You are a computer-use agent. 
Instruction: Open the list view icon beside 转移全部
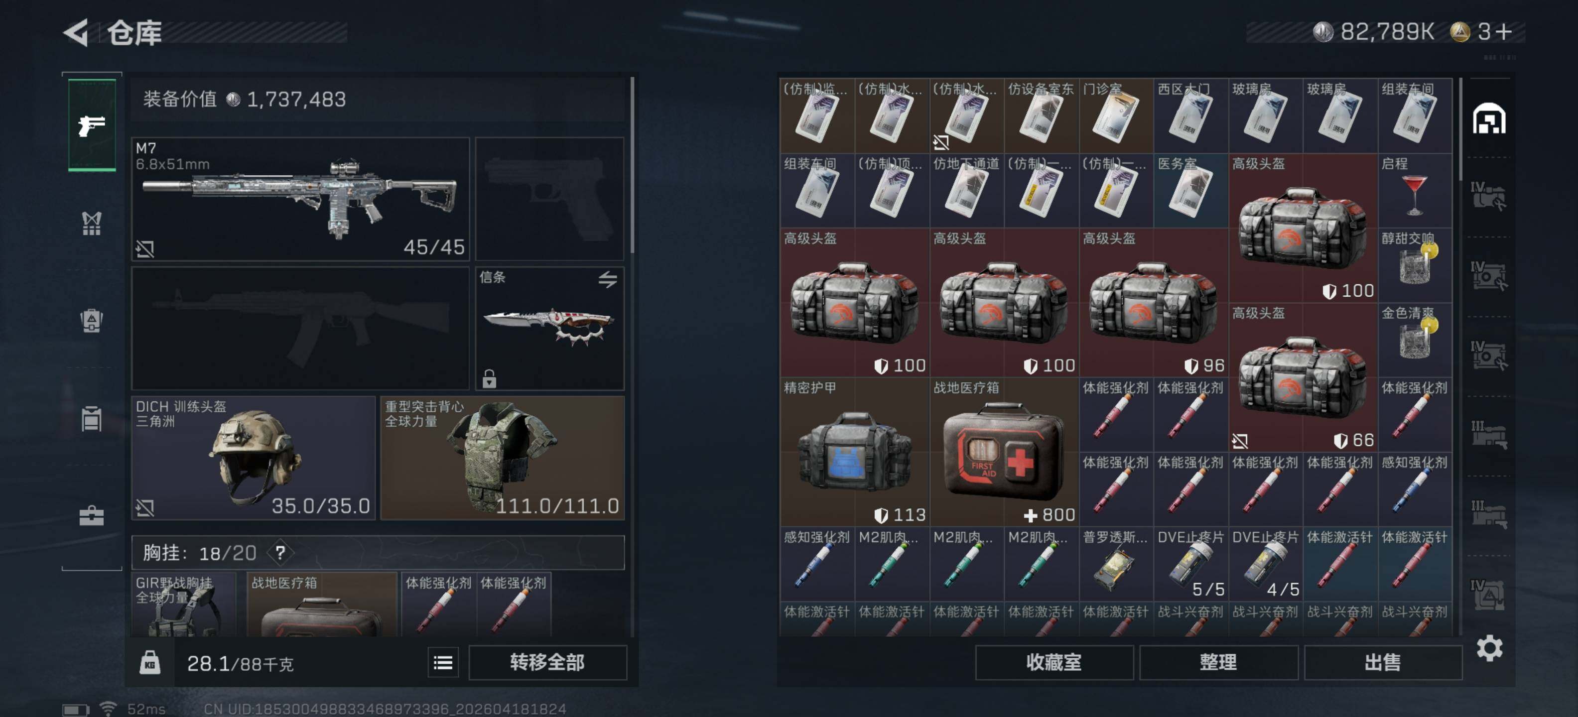[443, 663]
